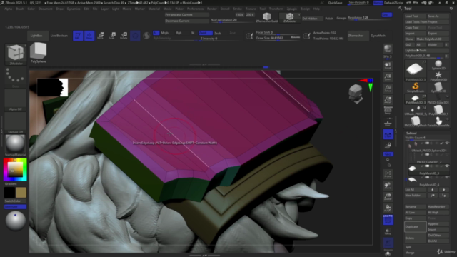Screen dimensions: 457x257
Task: Toggle Edit mode button
Action: (78, 36)
